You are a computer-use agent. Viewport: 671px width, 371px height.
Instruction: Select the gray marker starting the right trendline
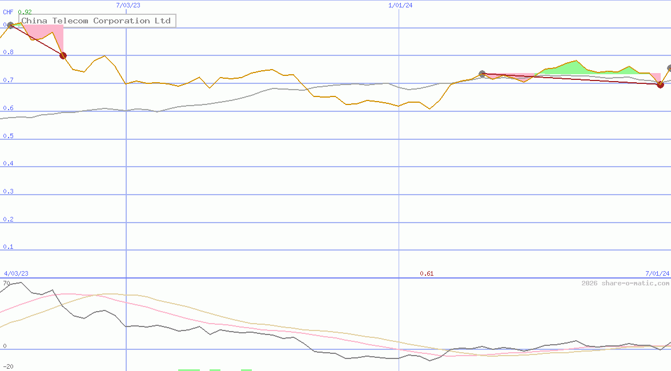click(482, 73)
